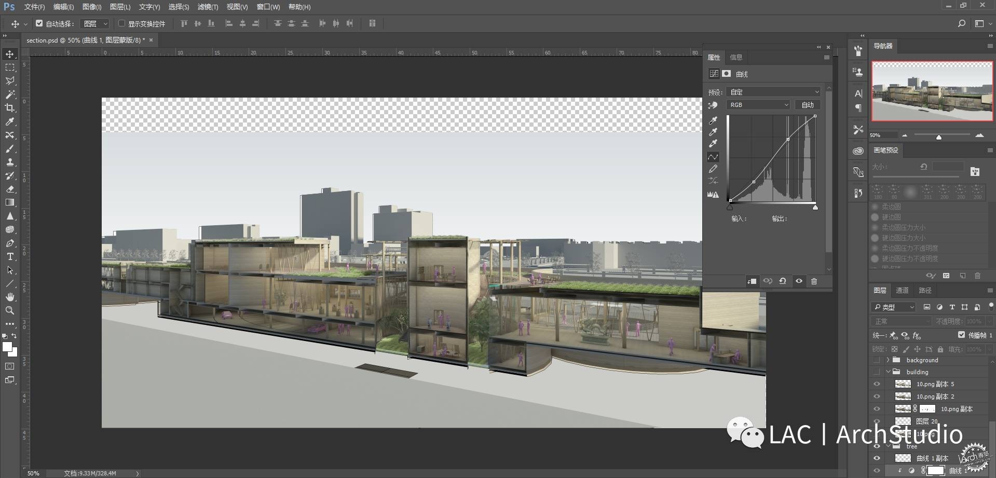Image resolution: width=996 pixels, height=478 pixels.
Task: Open the 文件(F) menu
Action: click(34, 7)
